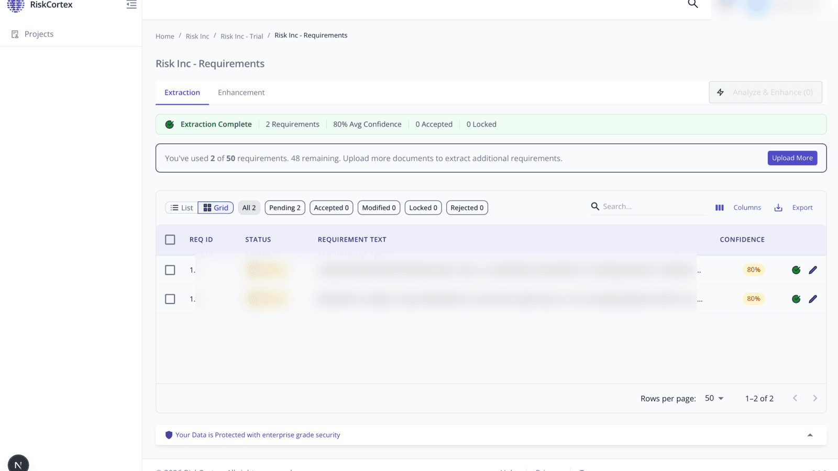Click the 80% Avg Confidence summary text
Screen dimensions: 838x471
pos(367,125)
